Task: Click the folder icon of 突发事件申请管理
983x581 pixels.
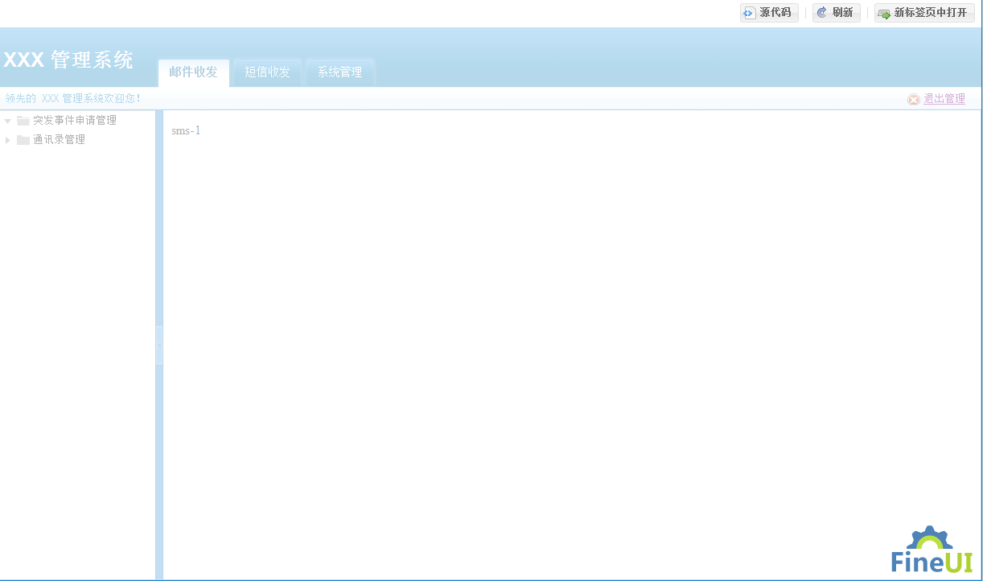Action: [x=23, y=121]
